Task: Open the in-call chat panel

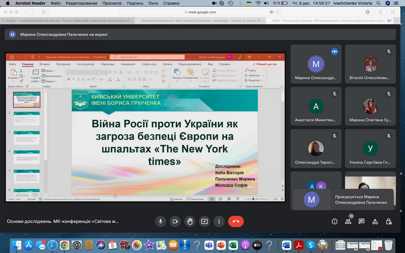Action: [361, 221]
